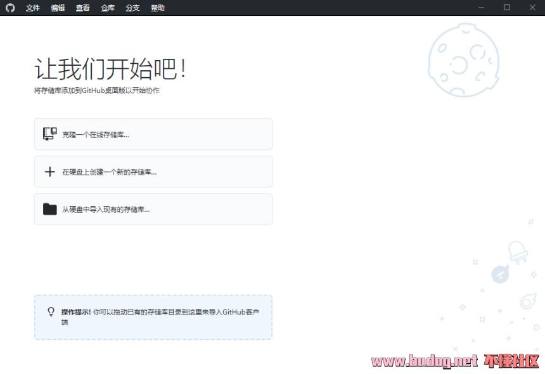Screen dimensions: 545x374
Task: Choose 从硬盘中导入现有的存储库
Action: coord(106,209)
